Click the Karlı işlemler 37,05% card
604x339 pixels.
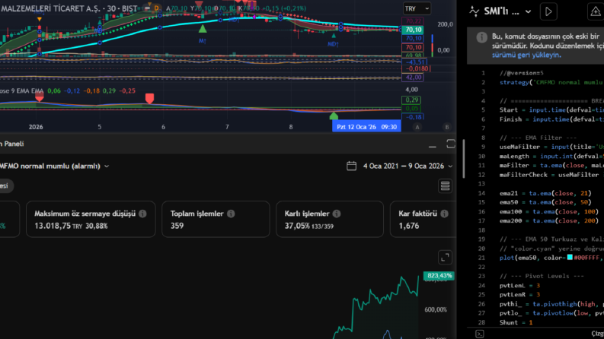[330, 219]
